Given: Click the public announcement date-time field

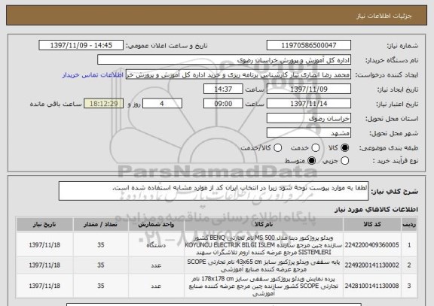Looking at the screenshot, I should point(81,45).
